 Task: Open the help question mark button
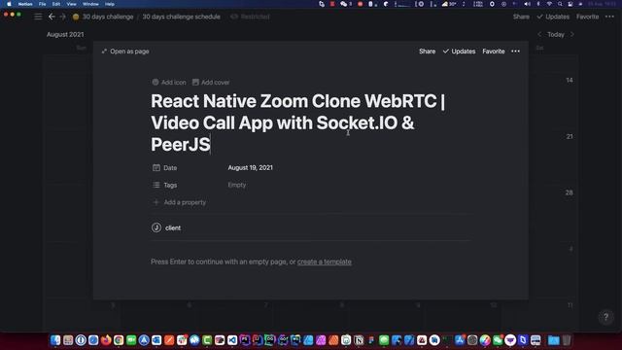[x=605, y=317]
